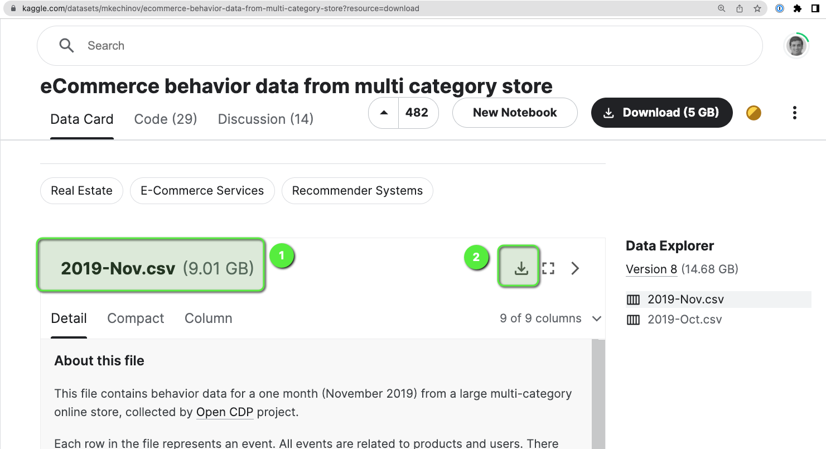The height and width of the screenshot is (449, 826).
Task: Click the search magnifier icon
Action: coord(66,45)
